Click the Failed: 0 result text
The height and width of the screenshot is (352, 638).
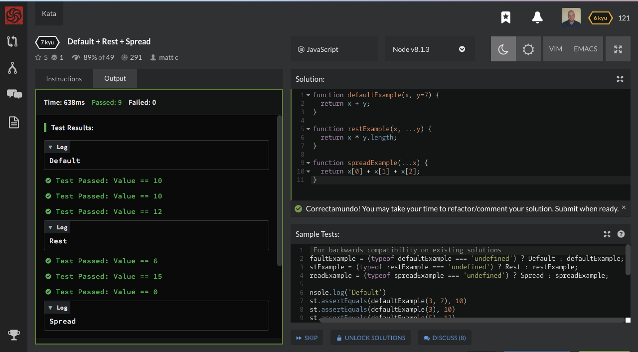click(x=142, y=102)
